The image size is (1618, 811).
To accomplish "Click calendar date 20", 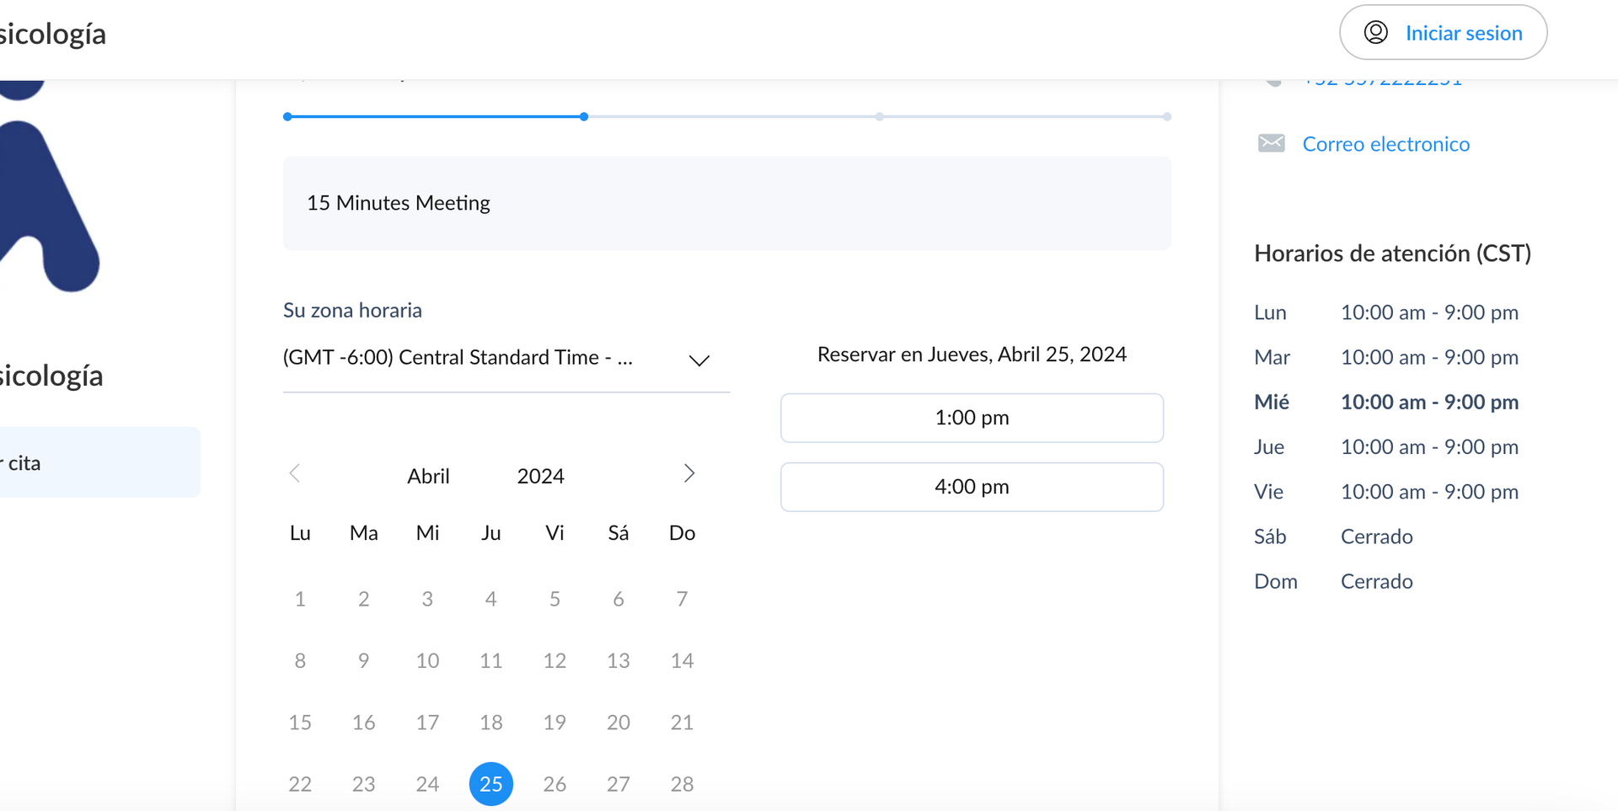I will tap(618, 723).
